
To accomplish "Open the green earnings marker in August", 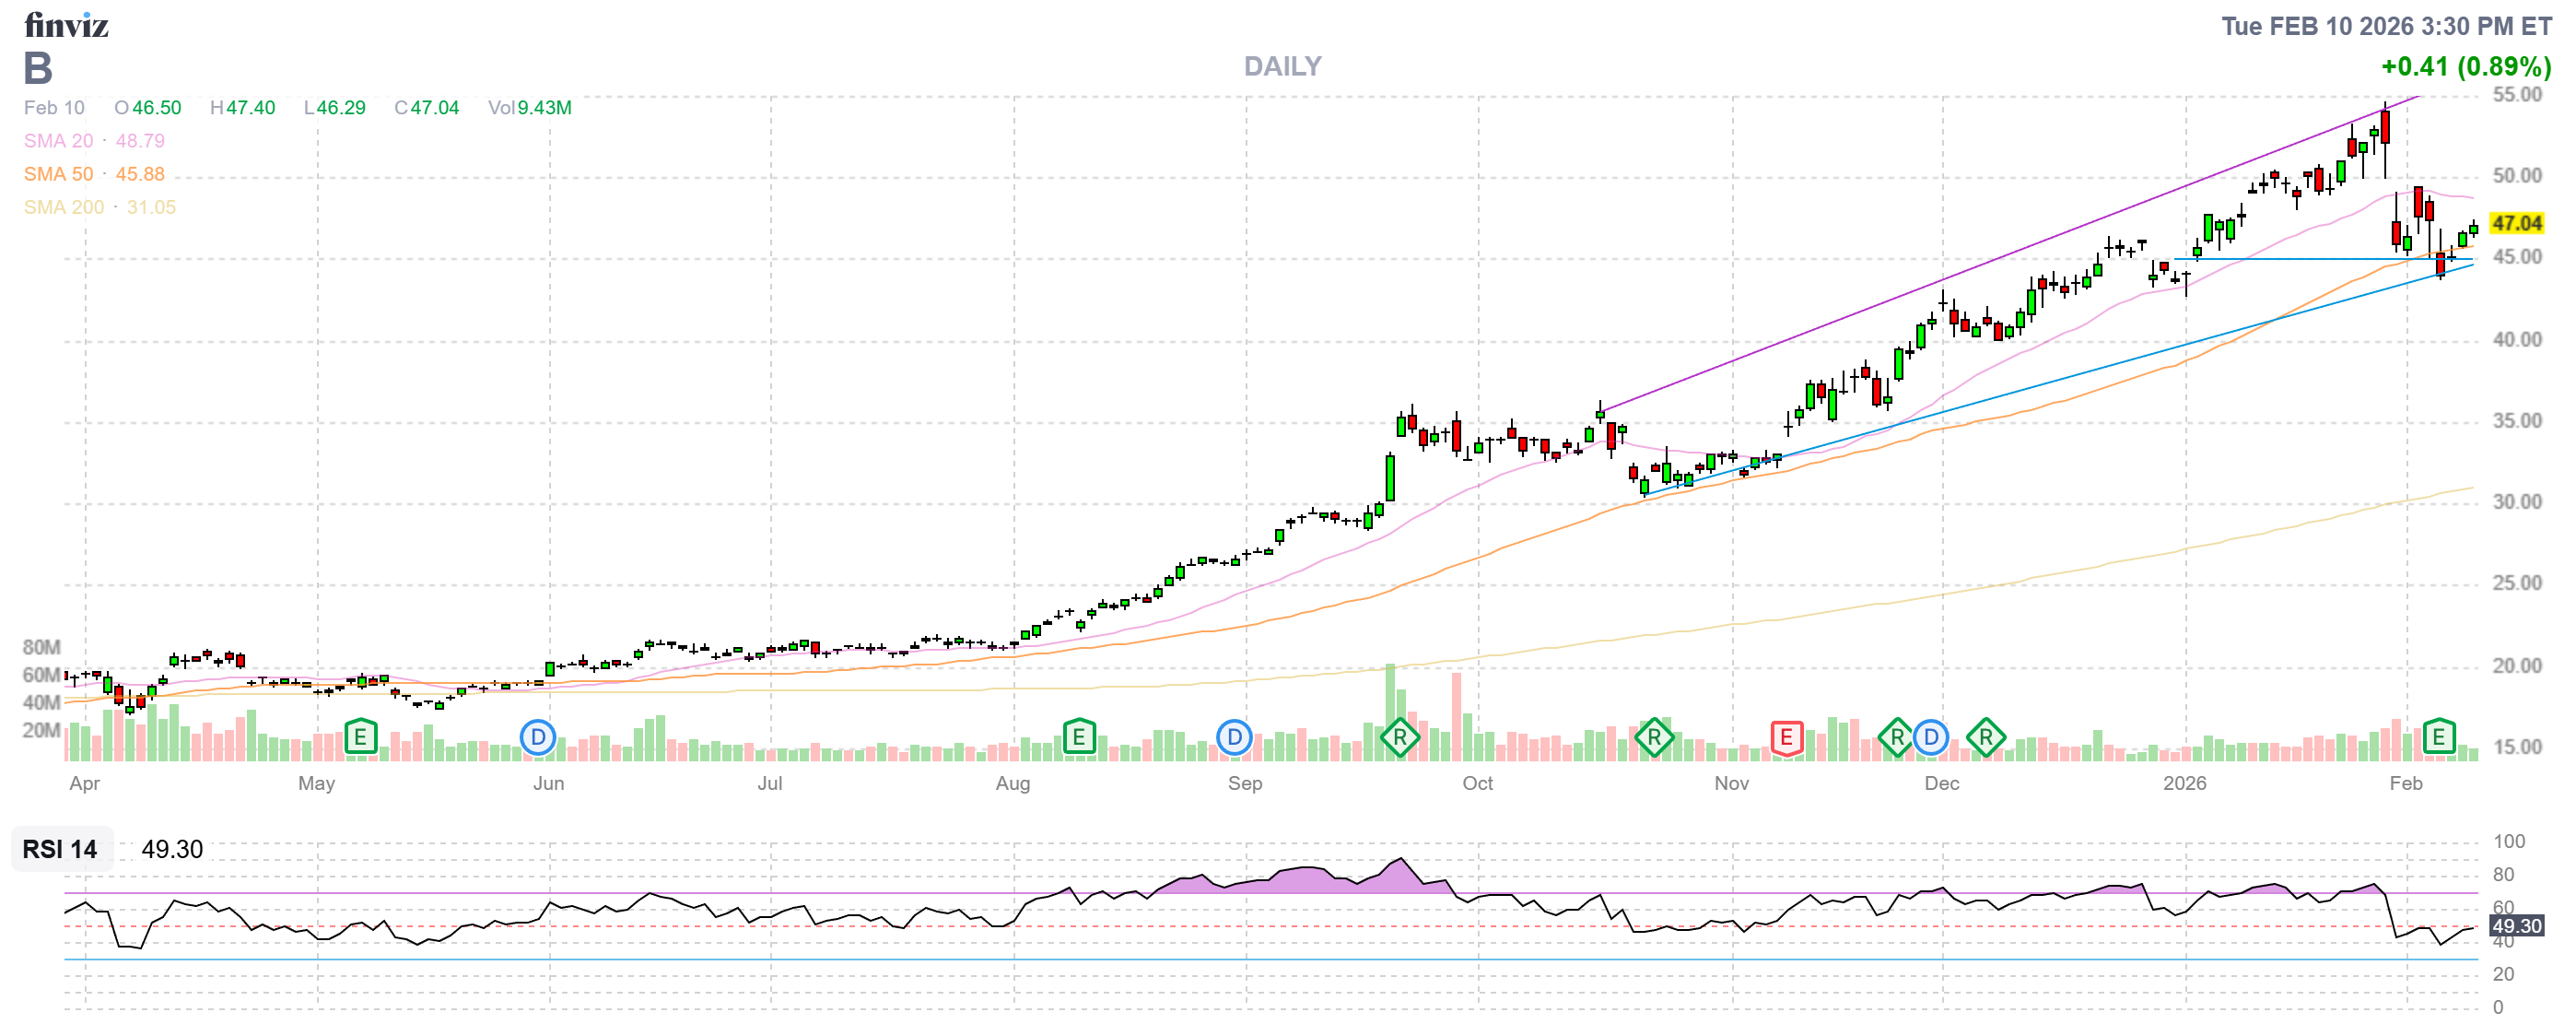I will (1078, 738).
